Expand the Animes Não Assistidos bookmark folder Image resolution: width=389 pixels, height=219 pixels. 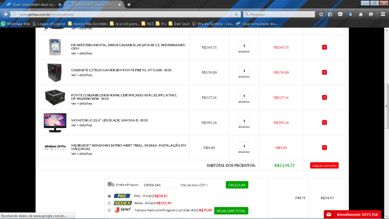pyautogui.click(x=88, y=24)
